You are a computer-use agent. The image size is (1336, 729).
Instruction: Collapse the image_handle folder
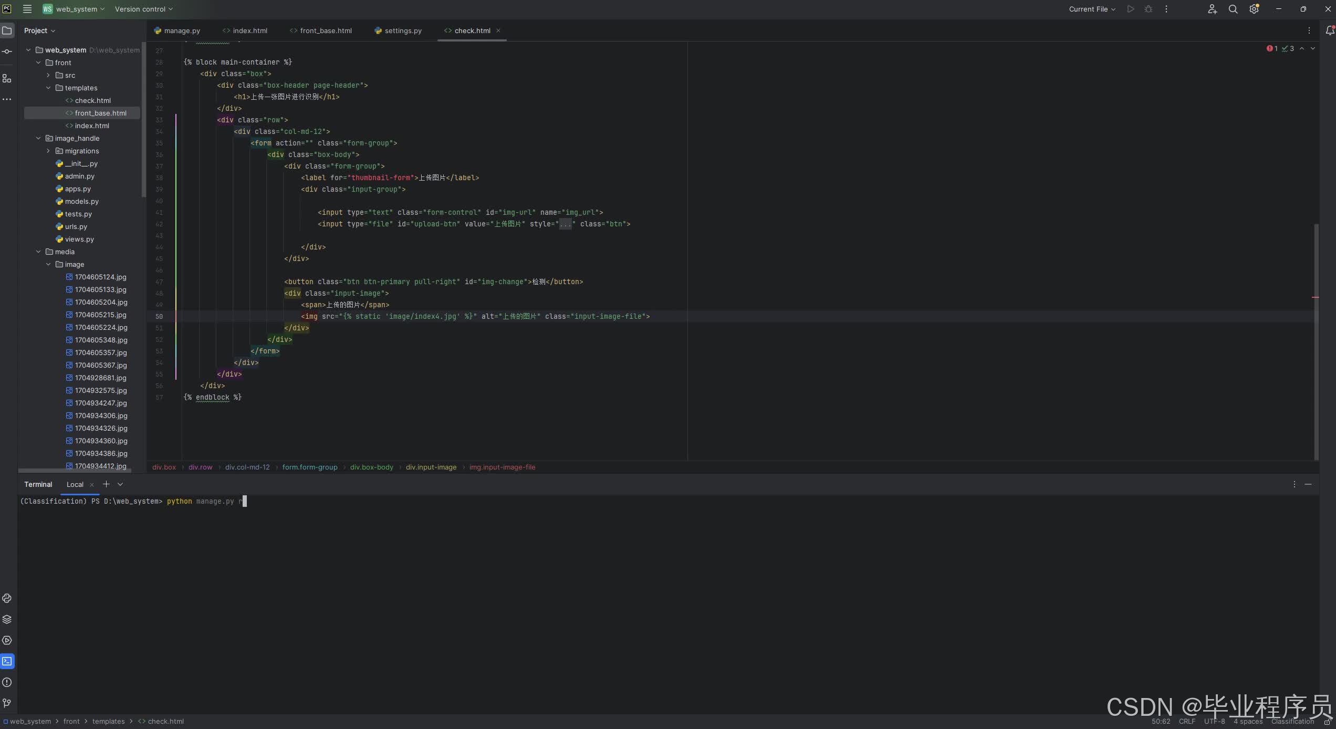pyautogui.click(x=38, y=138)
